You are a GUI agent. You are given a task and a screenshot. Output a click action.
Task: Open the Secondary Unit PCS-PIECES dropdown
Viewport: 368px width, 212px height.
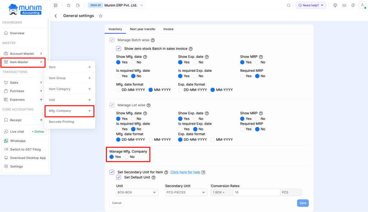[186, 192]
